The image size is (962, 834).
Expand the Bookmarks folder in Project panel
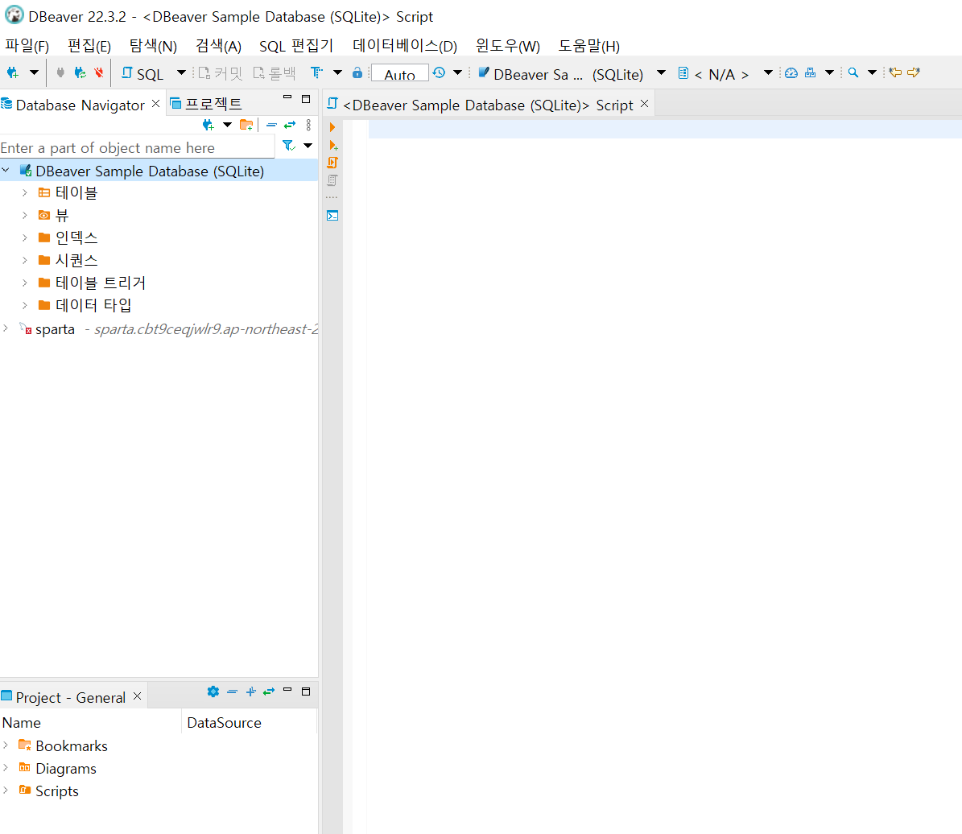click(x=6, y=745)
